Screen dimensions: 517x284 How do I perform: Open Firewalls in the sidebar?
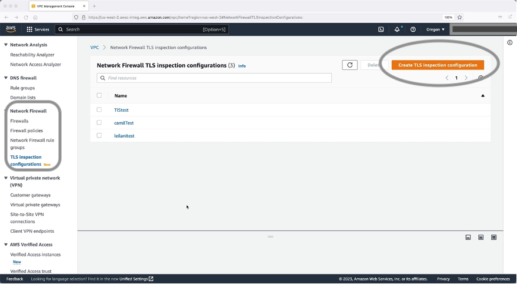pos(19,121)
